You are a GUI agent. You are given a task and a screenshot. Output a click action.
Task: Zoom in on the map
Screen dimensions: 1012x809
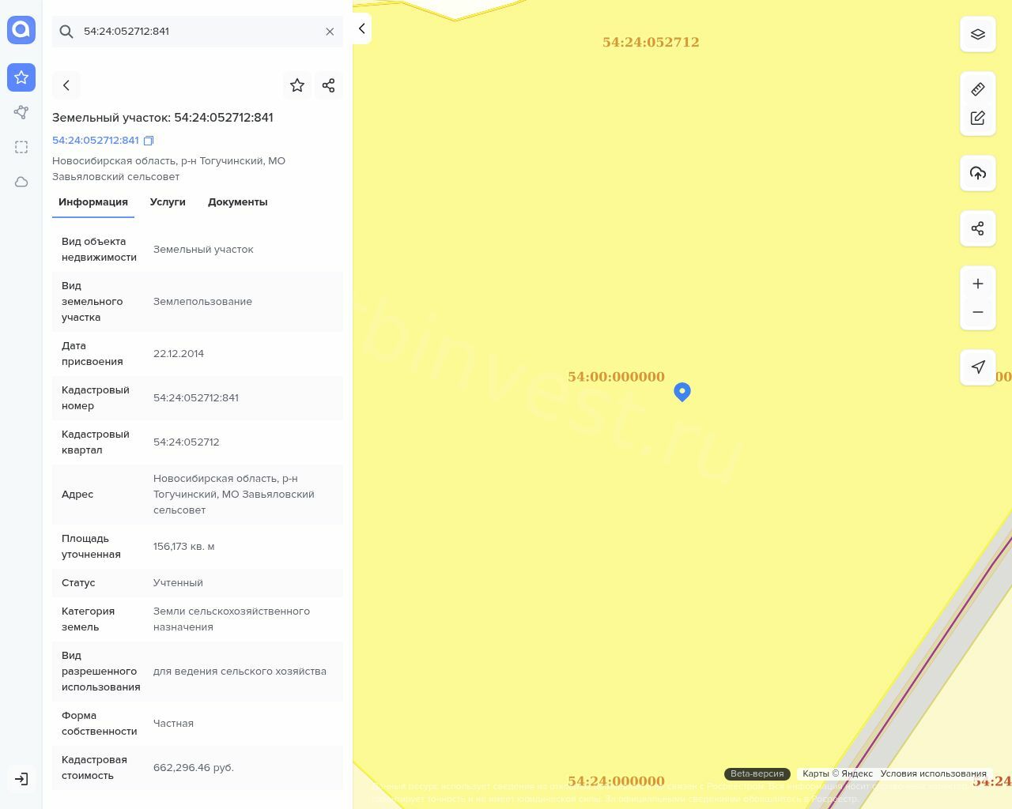click(978, 284)
